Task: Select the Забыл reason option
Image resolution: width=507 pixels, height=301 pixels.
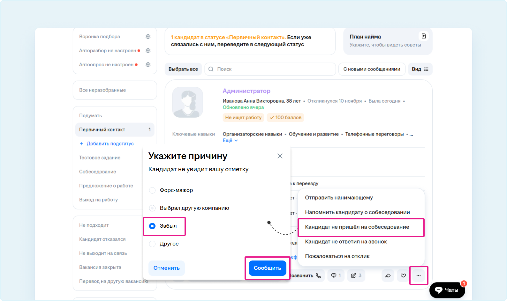Action: [152, 226]
